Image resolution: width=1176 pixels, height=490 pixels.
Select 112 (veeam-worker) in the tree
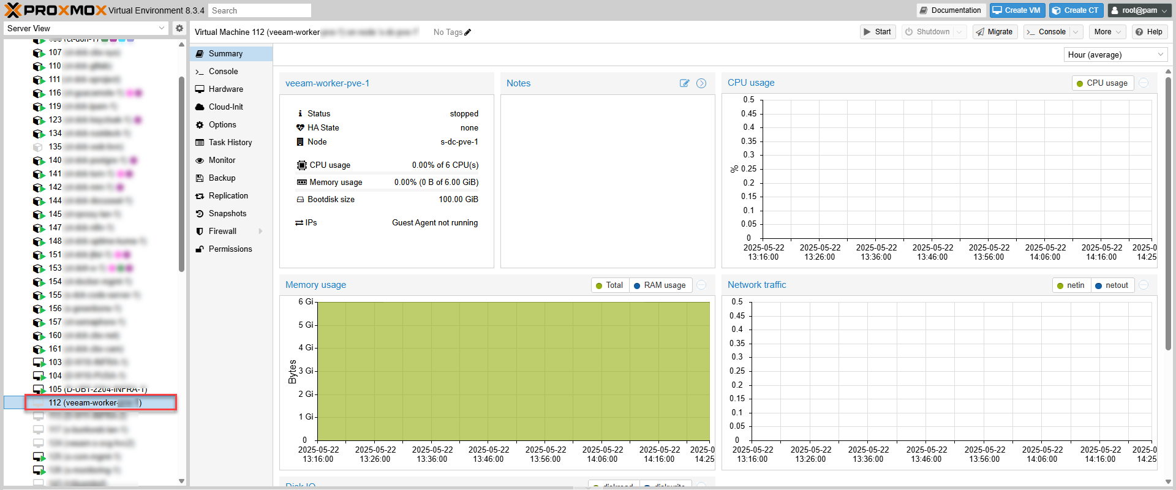[x=100, y=403]
